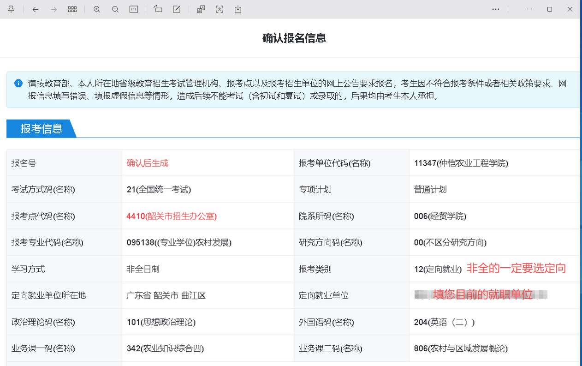The image size is (582, 366).
Task: Click the 报考类别 label
Action: tap(315, 269)
